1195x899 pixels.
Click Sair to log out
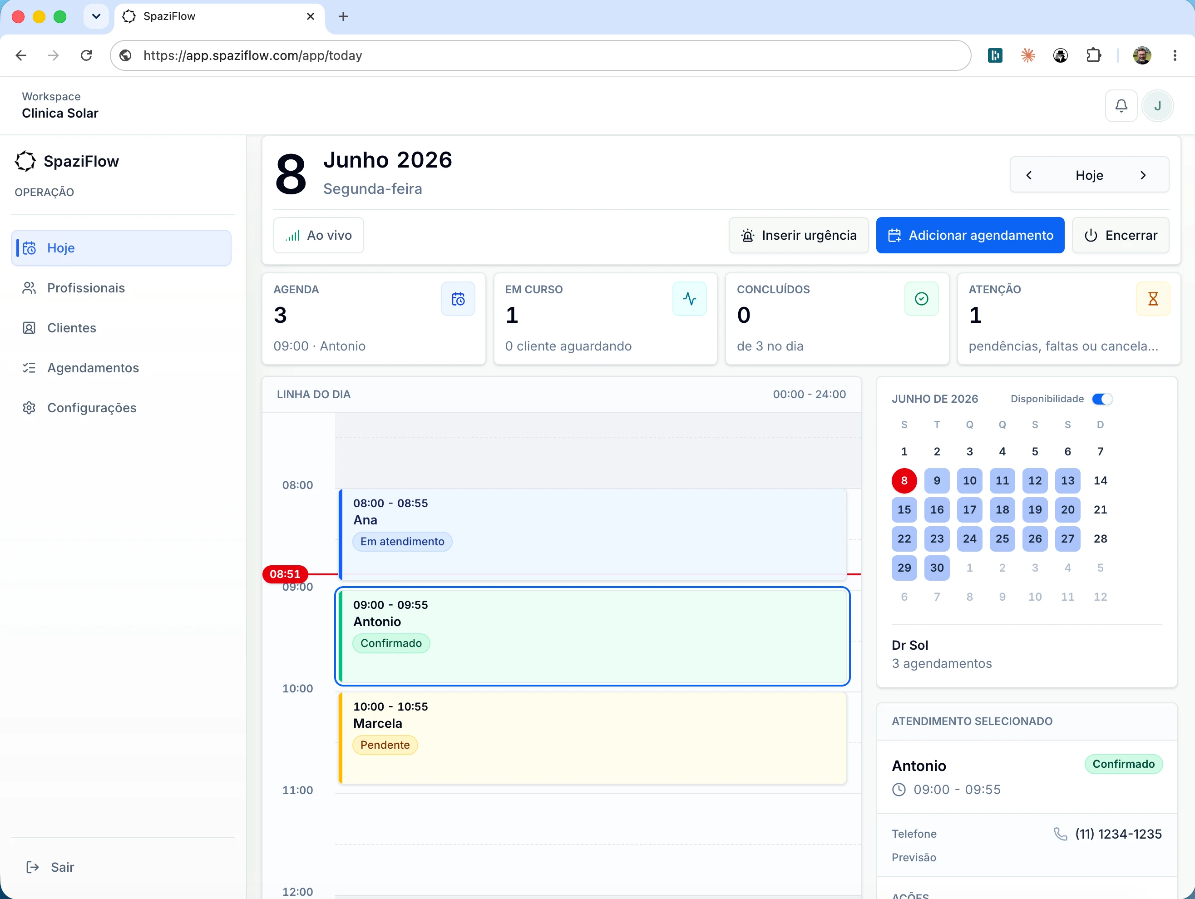pyautogui.click(x=50, y=867)
